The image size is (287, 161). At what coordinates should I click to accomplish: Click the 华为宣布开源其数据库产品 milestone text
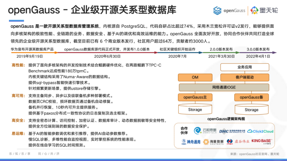coord(32,49)
